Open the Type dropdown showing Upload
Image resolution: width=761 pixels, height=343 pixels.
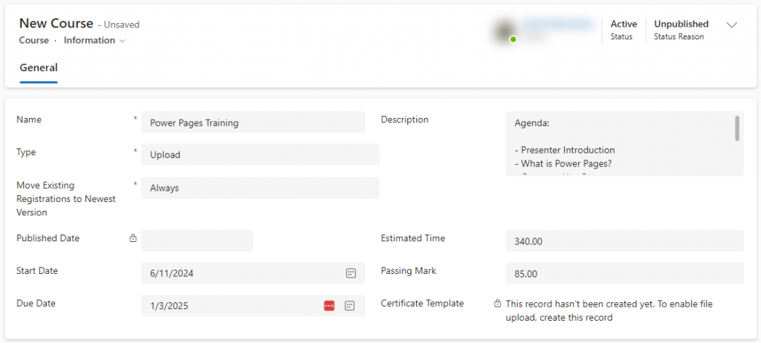260,154
